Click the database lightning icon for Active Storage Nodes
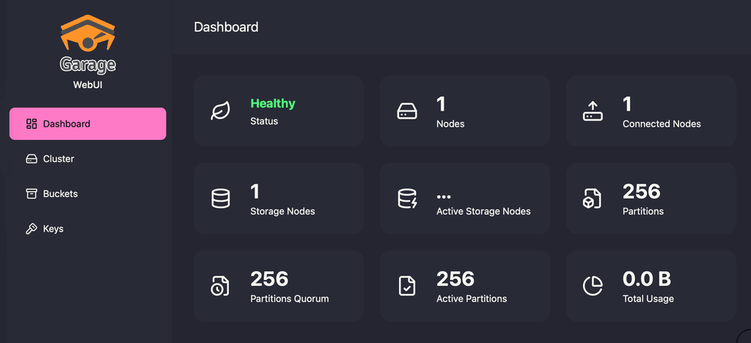 [407, 199]
